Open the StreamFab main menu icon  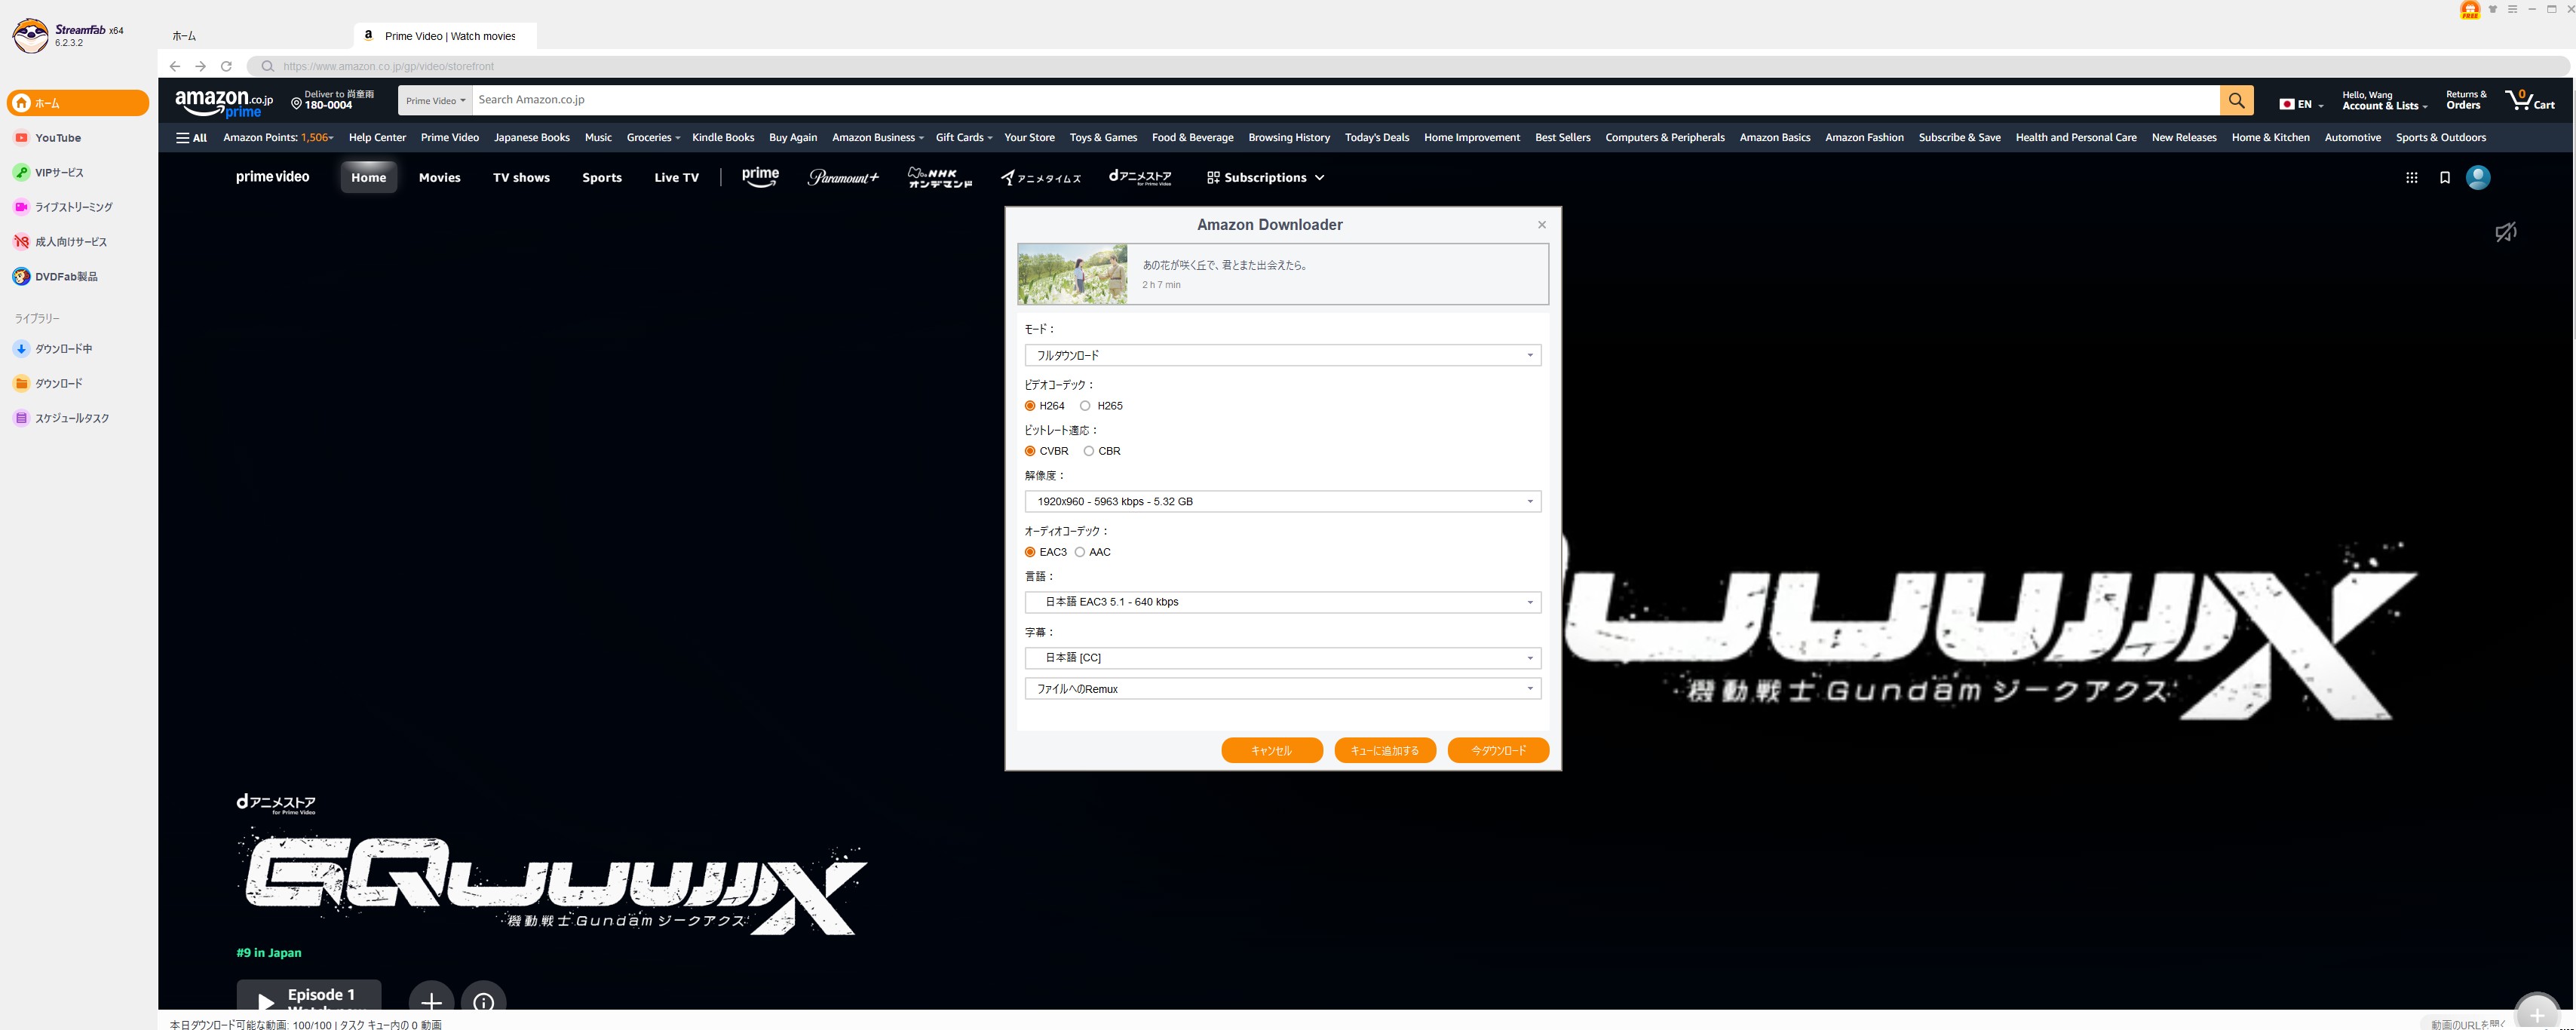click(x=2512, y=9)
